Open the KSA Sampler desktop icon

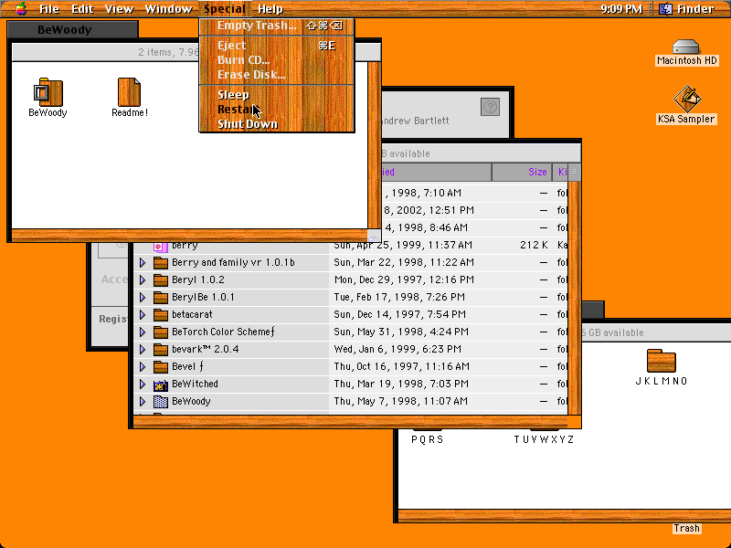point(687,99)
